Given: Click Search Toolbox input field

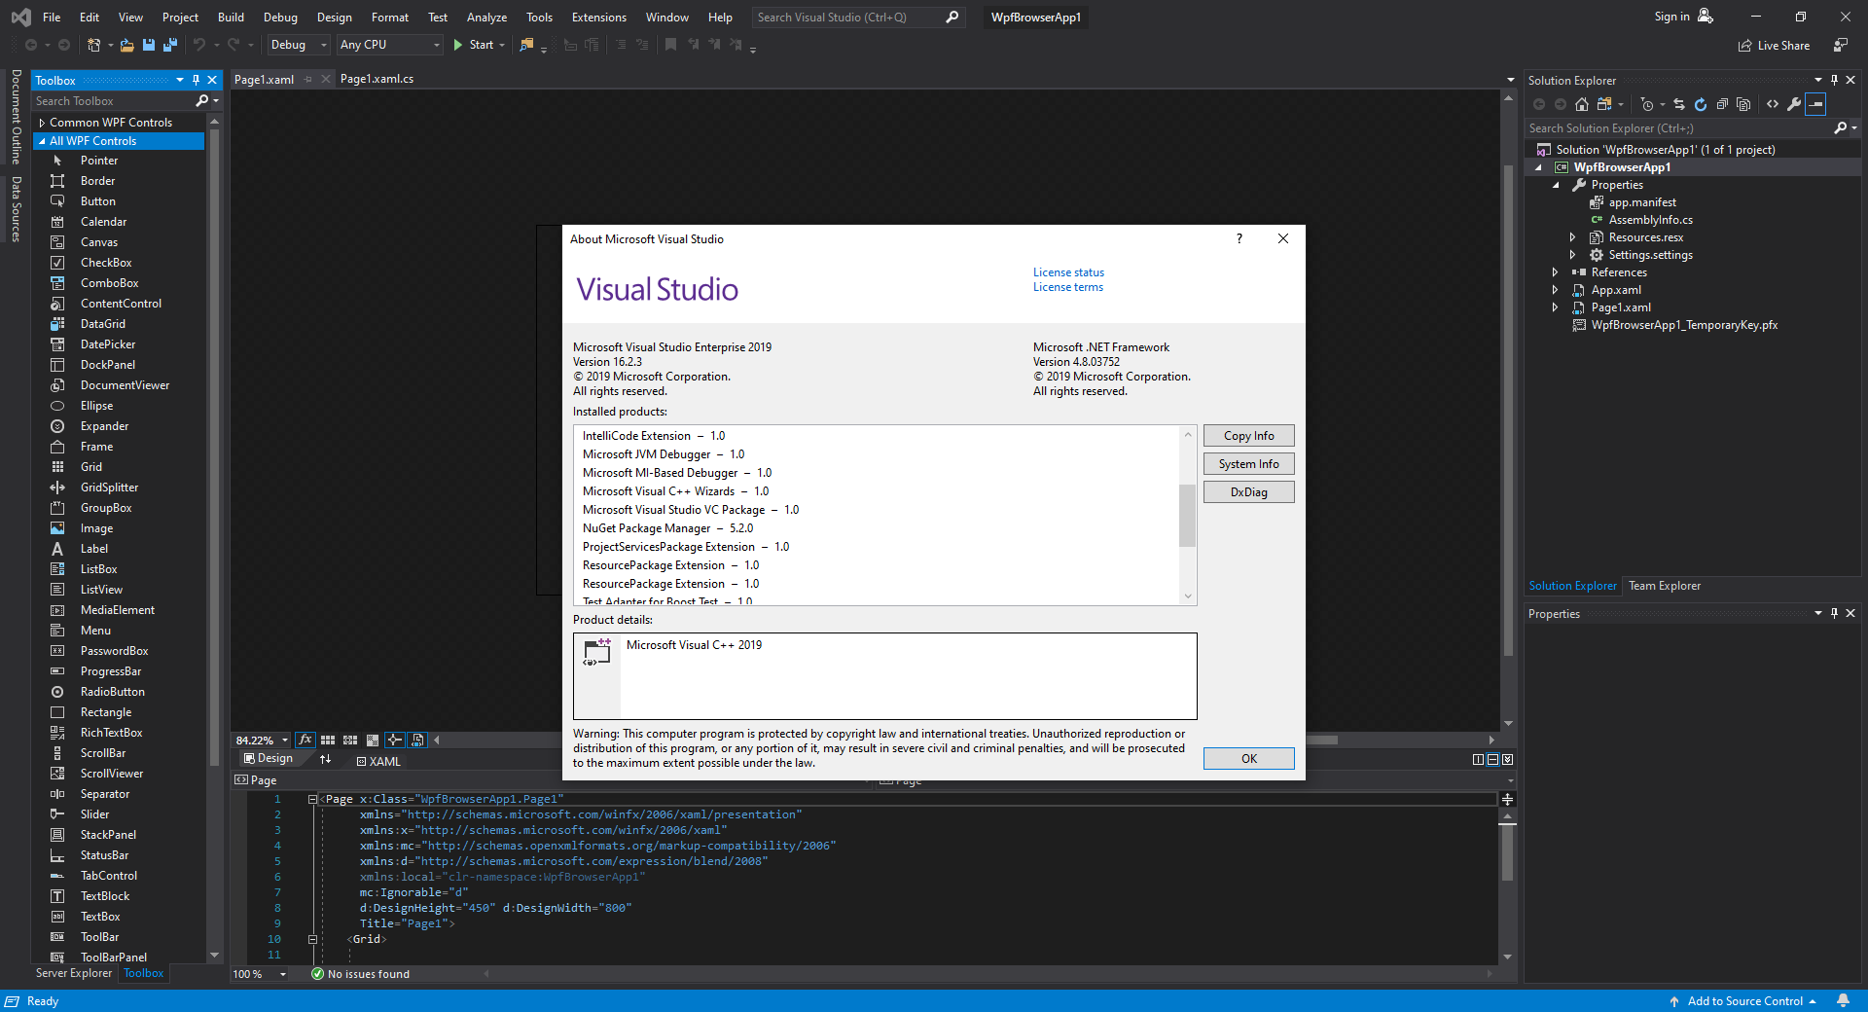Looking at the screenshot, I should [112, 101].
